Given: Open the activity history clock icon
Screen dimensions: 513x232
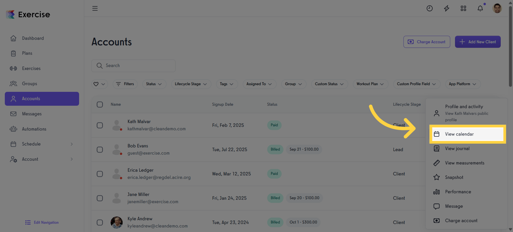Looking at the screenshot, I should coord(429,8).
